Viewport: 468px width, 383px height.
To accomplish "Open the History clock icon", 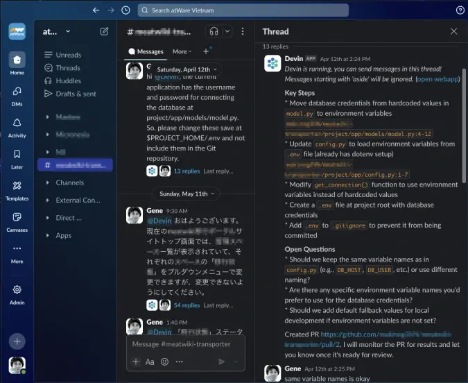I will [125, 10].
